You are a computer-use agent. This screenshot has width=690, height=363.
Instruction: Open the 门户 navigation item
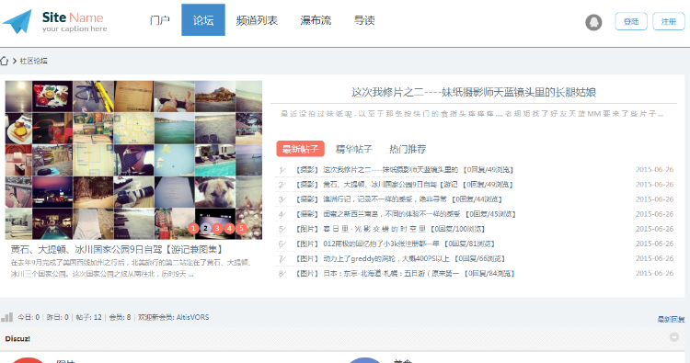tap(159, 20)
